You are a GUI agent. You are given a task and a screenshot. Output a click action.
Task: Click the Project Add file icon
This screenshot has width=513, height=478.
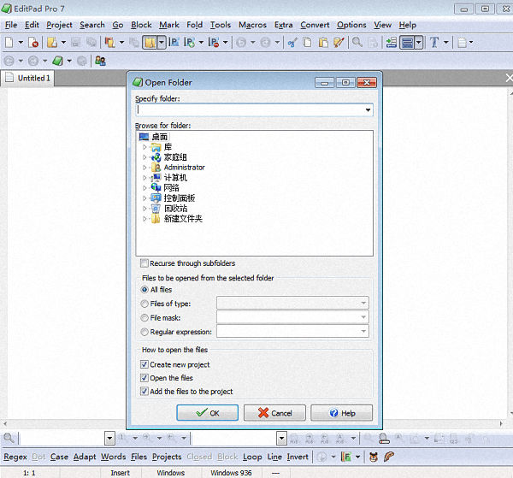[x=190, y=42]
